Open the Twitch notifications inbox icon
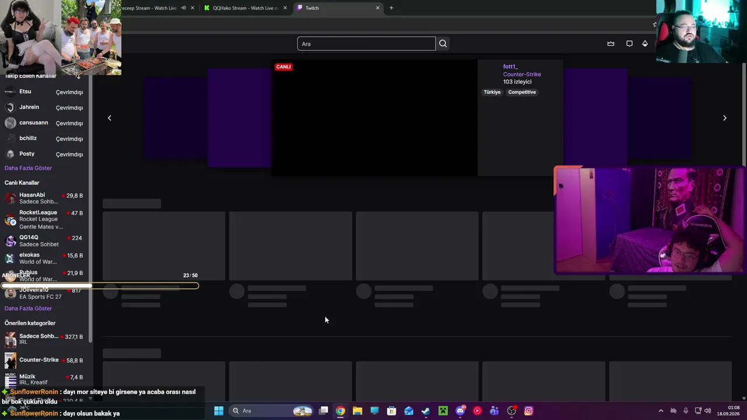The height and width of the screenshot is (420, 747). click(629, 43)
